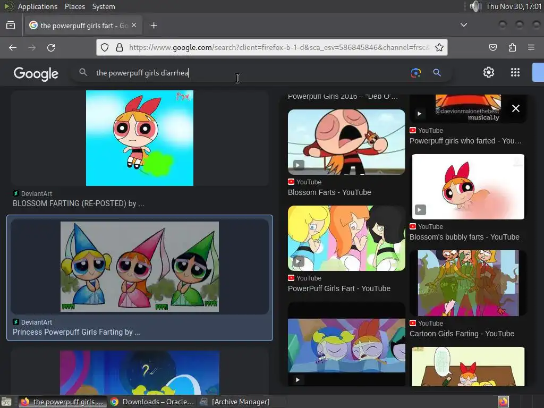544x408 pixels.
Task: Search by image with Google Lens icon
Action: (x=415, y=72)
